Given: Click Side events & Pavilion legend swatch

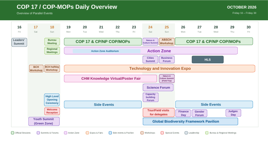Looking at the screenshot, I should 110,133.
